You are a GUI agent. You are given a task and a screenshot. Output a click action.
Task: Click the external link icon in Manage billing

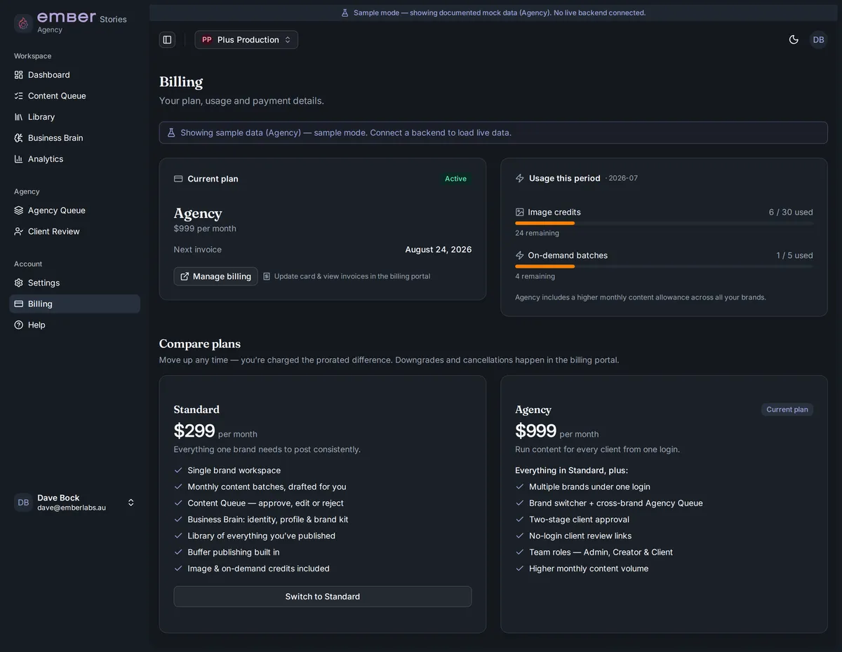pos(185,276)
